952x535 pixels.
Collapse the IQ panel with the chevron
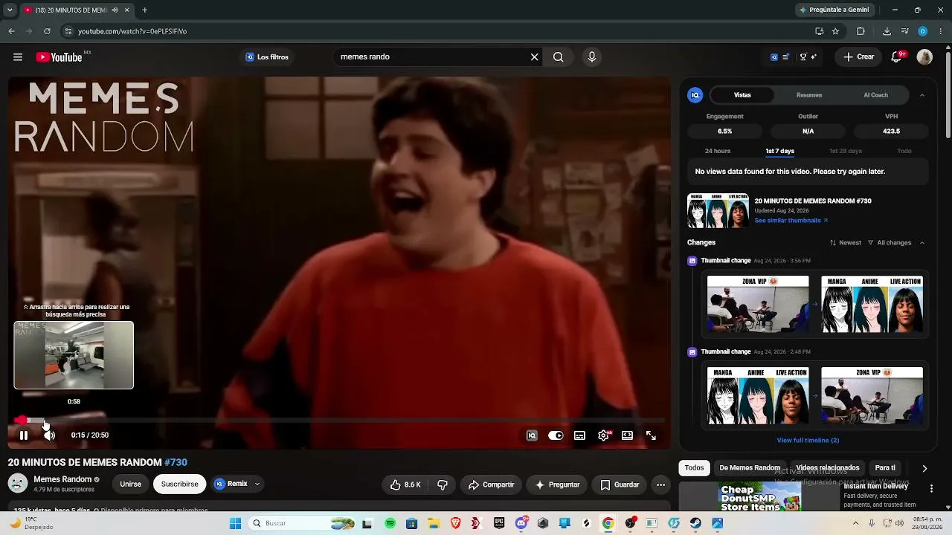[x=922, y=95]
